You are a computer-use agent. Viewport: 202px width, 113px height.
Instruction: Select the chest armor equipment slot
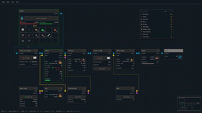(23, 35)
